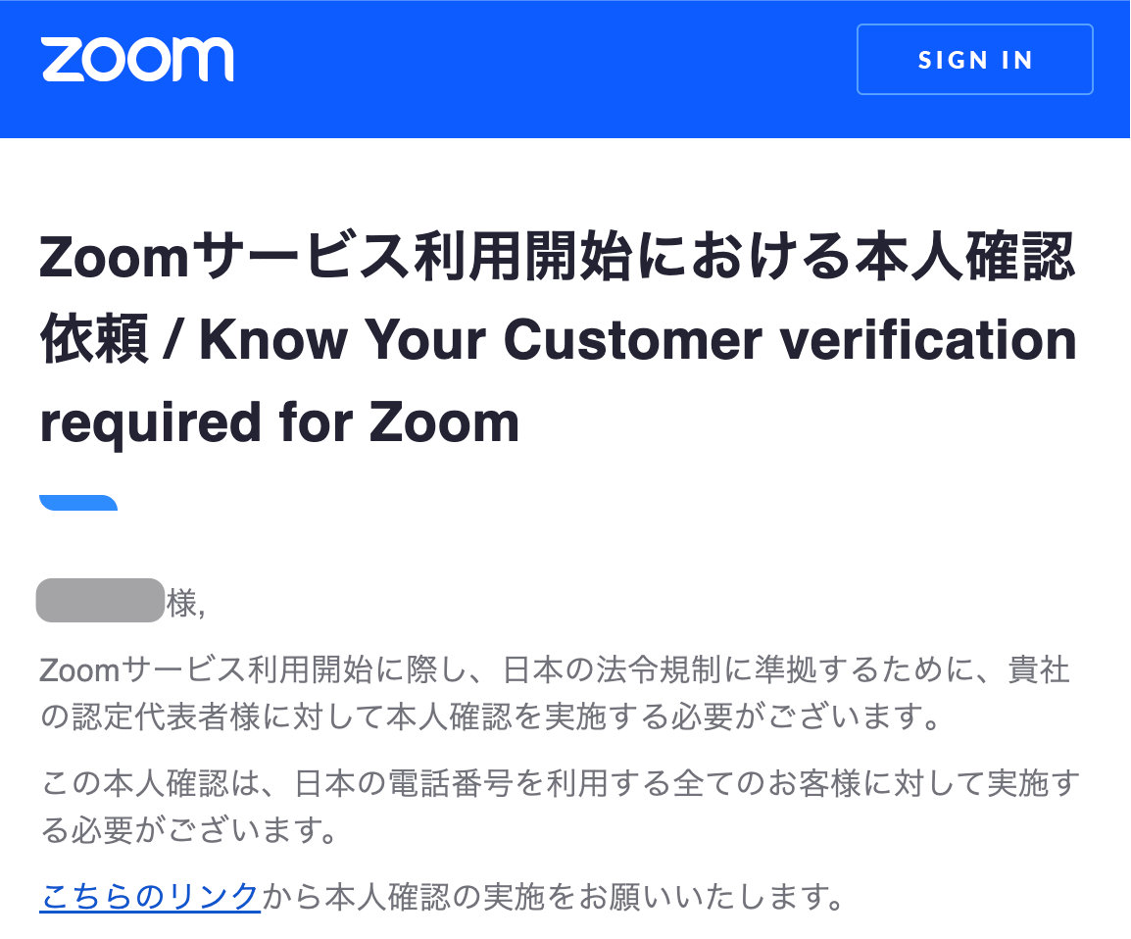The height and width of the screenshot is (939, 1131).
Task: Click text から本人確認の実施をお願いいたします
Action: point(553,897)
